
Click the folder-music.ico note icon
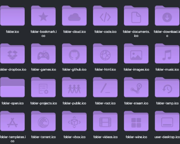pyautogui.click(x=167, y=55)
